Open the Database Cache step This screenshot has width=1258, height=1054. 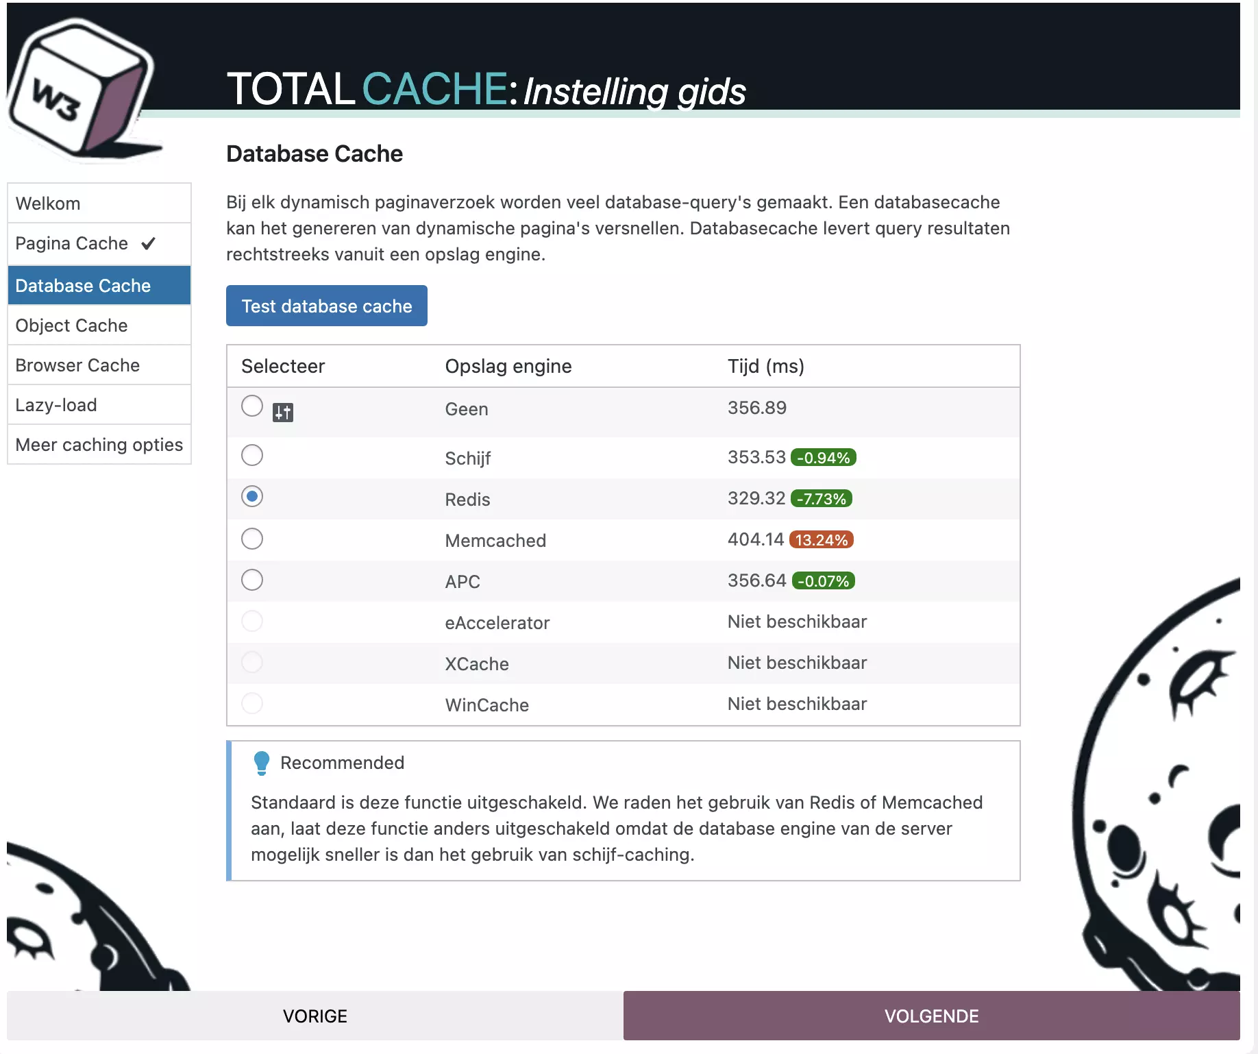pyautogui.click(x=99, y=285)
